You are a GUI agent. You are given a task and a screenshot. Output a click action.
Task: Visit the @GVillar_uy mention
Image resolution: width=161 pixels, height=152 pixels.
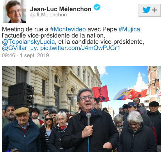point(19,48)
